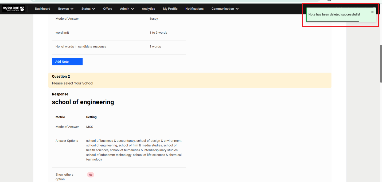
Task: Open the Status dropdown menu
Action: point(88,9)
